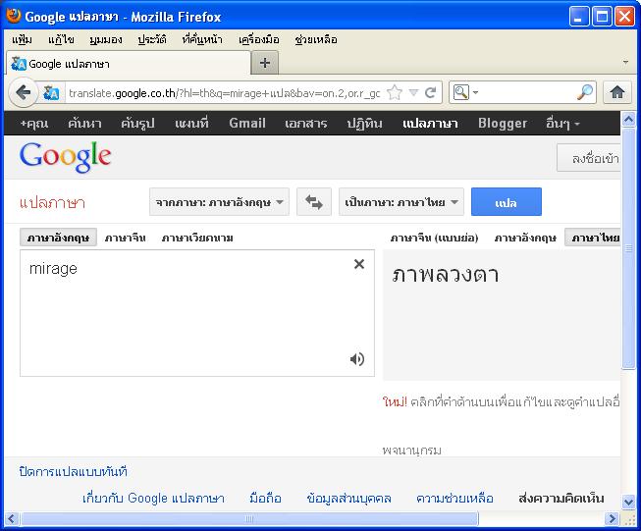Click the search magnifier icon in search bar

pos(585,93)
